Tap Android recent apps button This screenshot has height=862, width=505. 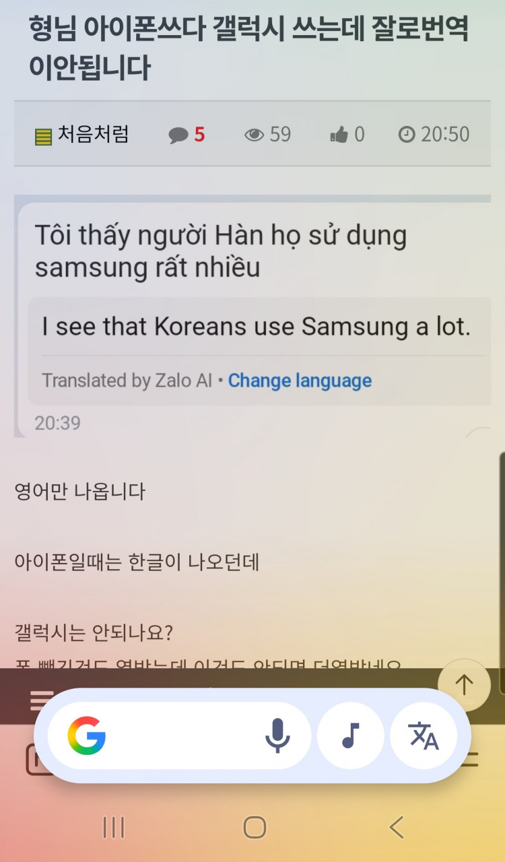click(x=114, y=827)
